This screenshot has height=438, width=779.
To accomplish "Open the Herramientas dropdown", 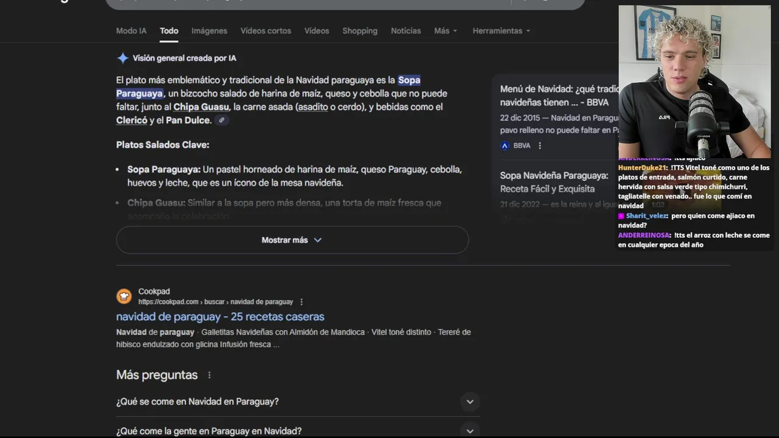I will 501,31.
